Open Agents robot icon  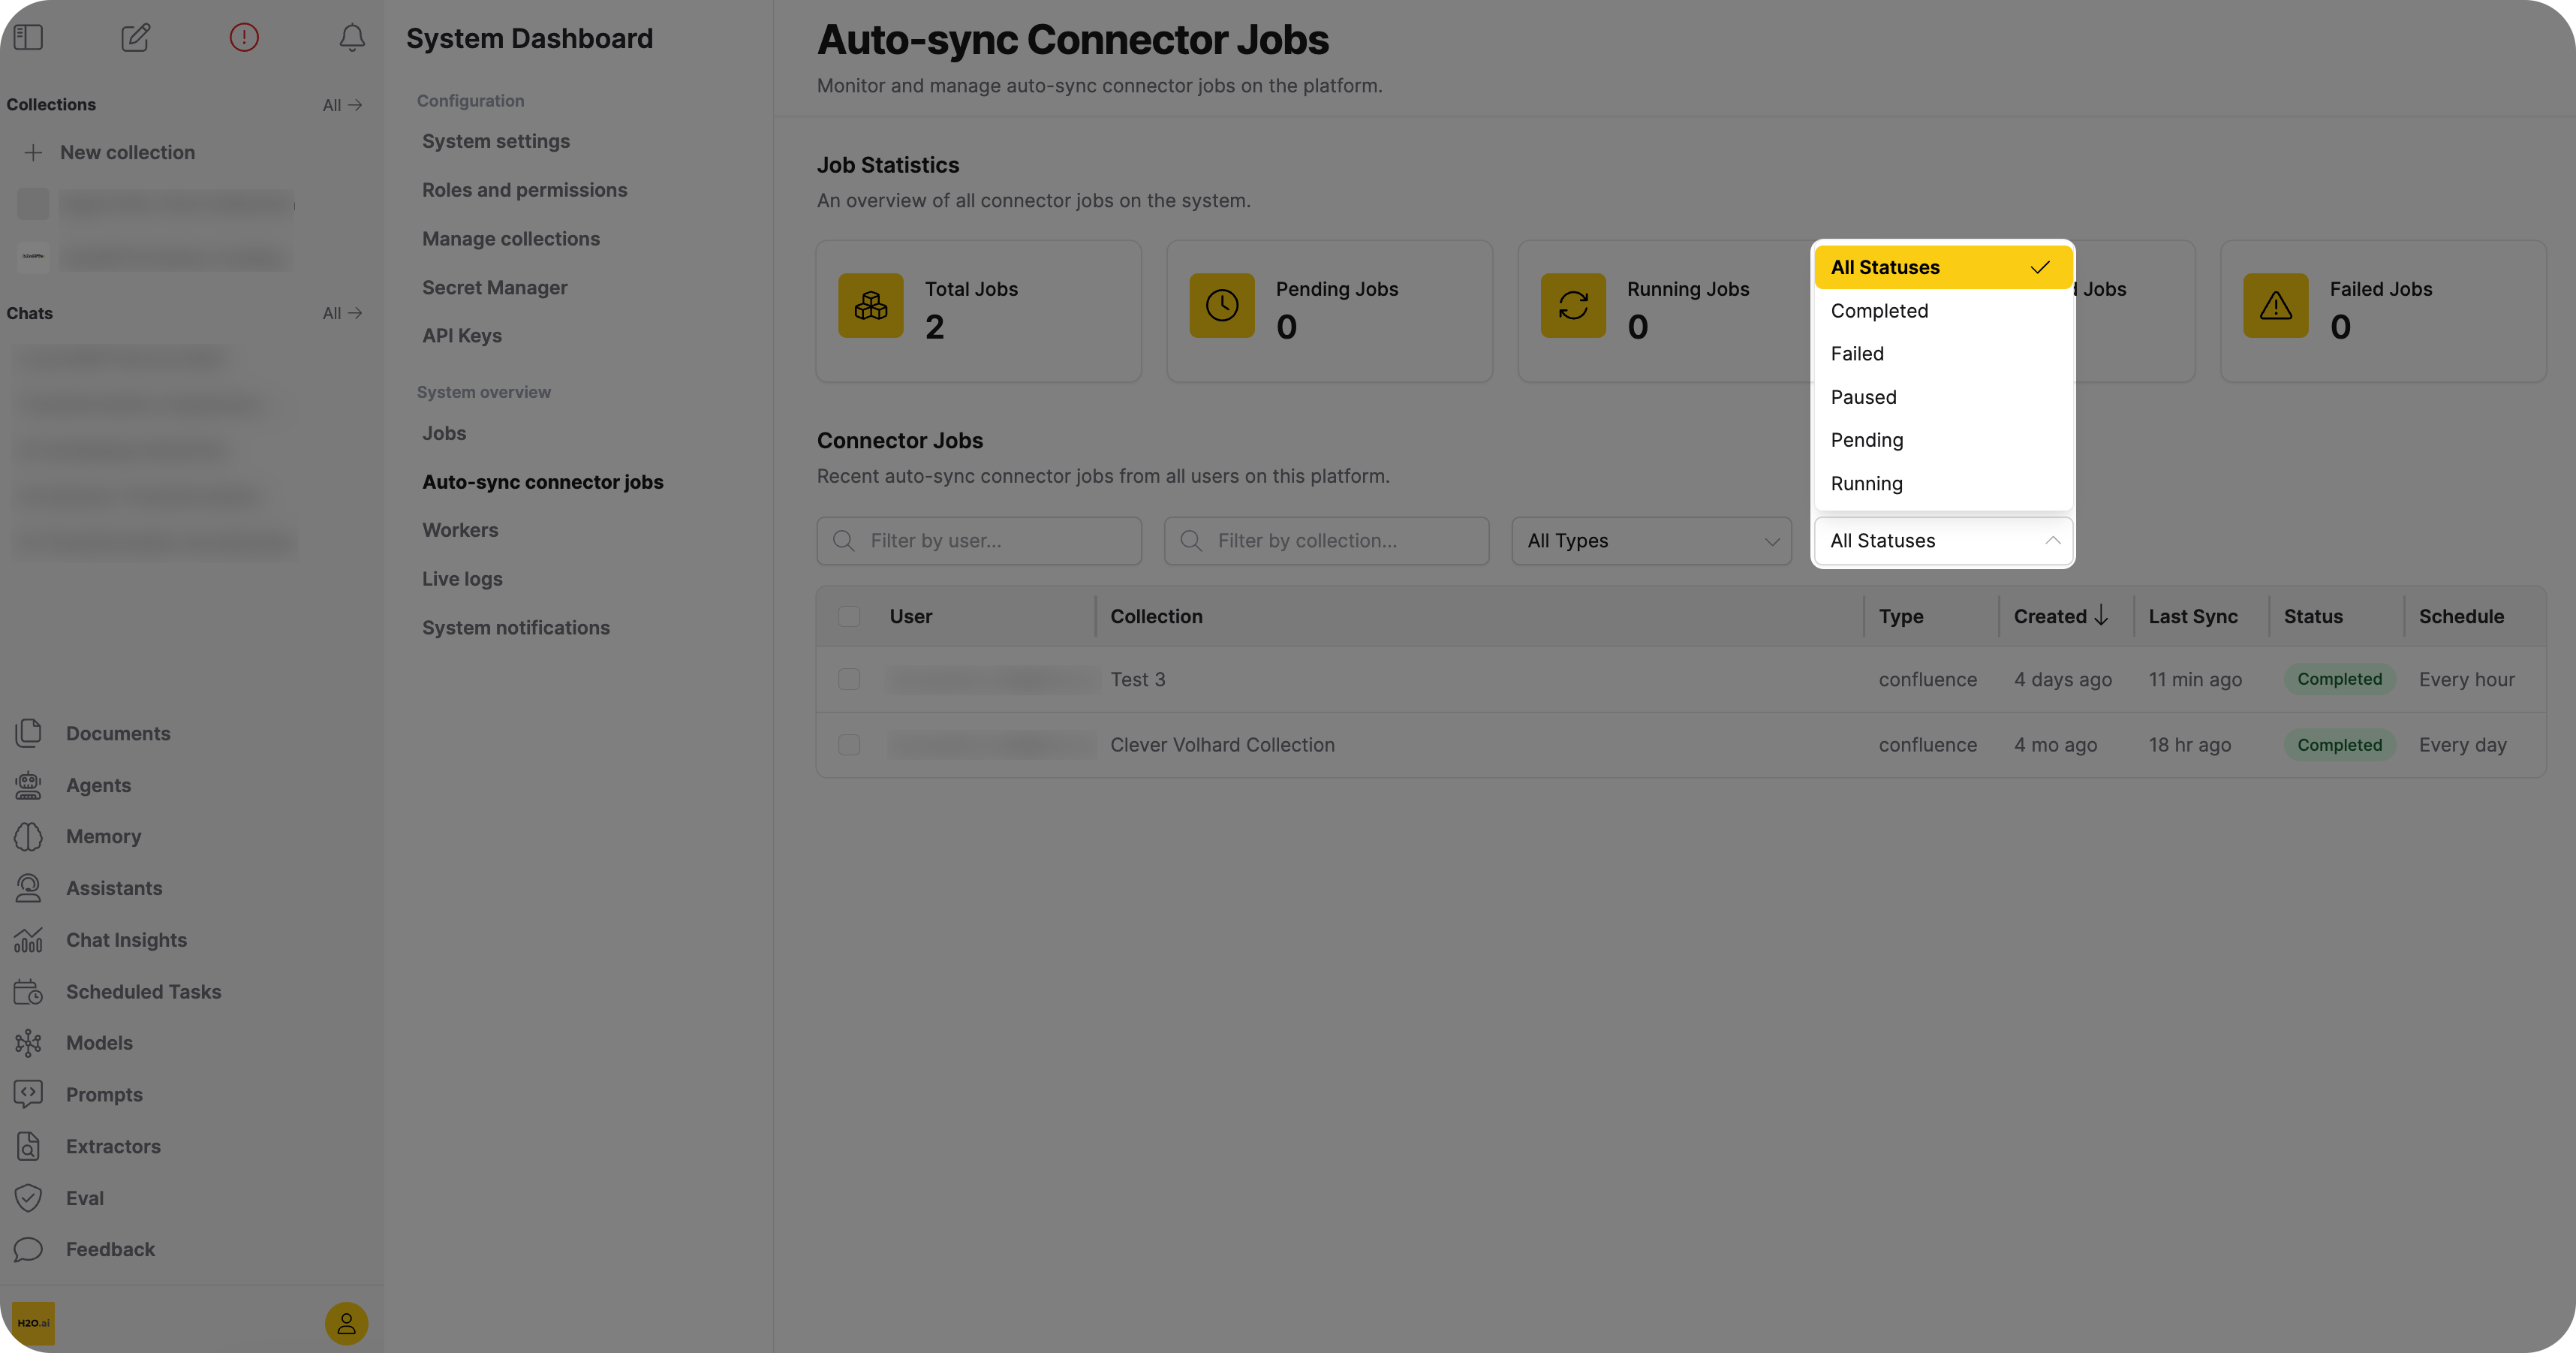pyautogui.click(x=28, y=785)
